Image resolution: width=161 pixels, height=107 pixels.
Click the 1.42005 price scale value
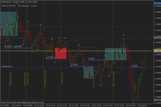pos(158,85)
